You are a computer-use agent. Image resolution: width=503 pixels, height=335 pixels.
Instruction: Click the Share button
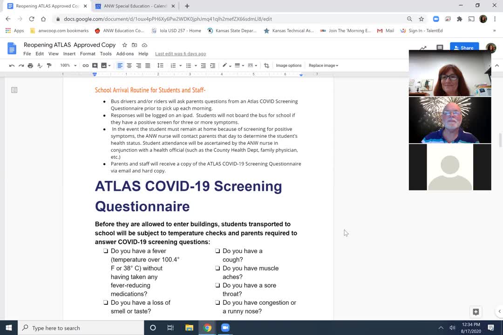pyautogui.click(x=464, y=48)
